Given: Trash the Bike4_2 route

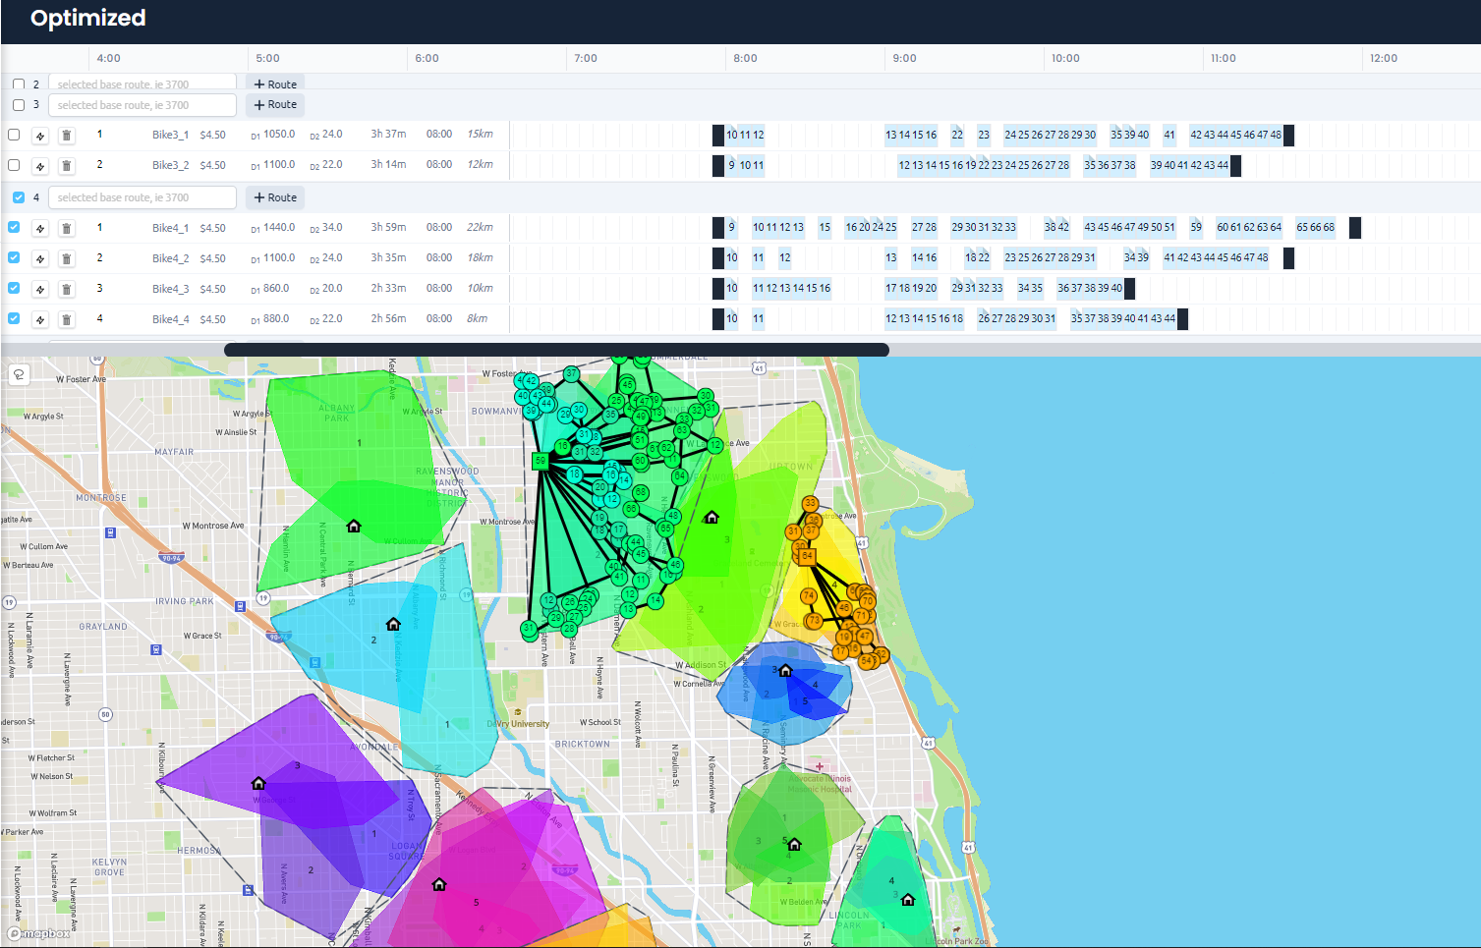Looking at the screenshot, I should (66, 259).
